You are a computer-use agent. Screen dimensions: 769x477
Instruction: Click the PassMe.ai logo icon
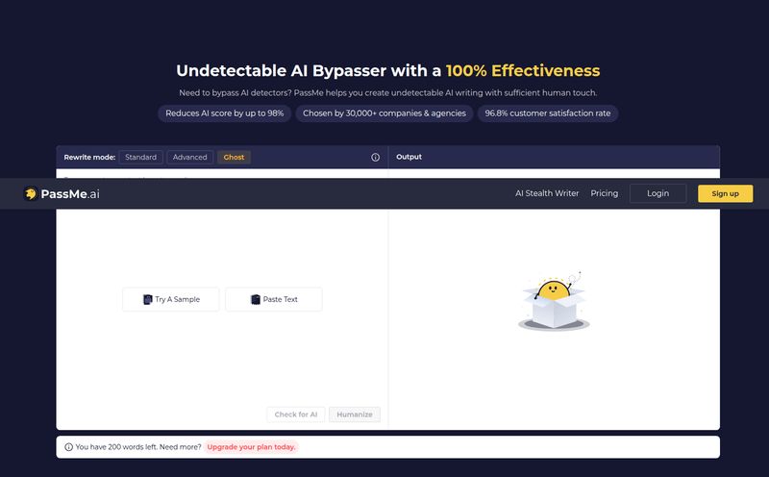[31, 194]
